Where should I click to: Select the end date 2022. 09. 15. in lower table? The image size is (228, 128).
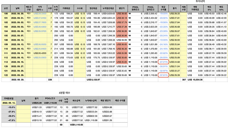pos(9,103)
